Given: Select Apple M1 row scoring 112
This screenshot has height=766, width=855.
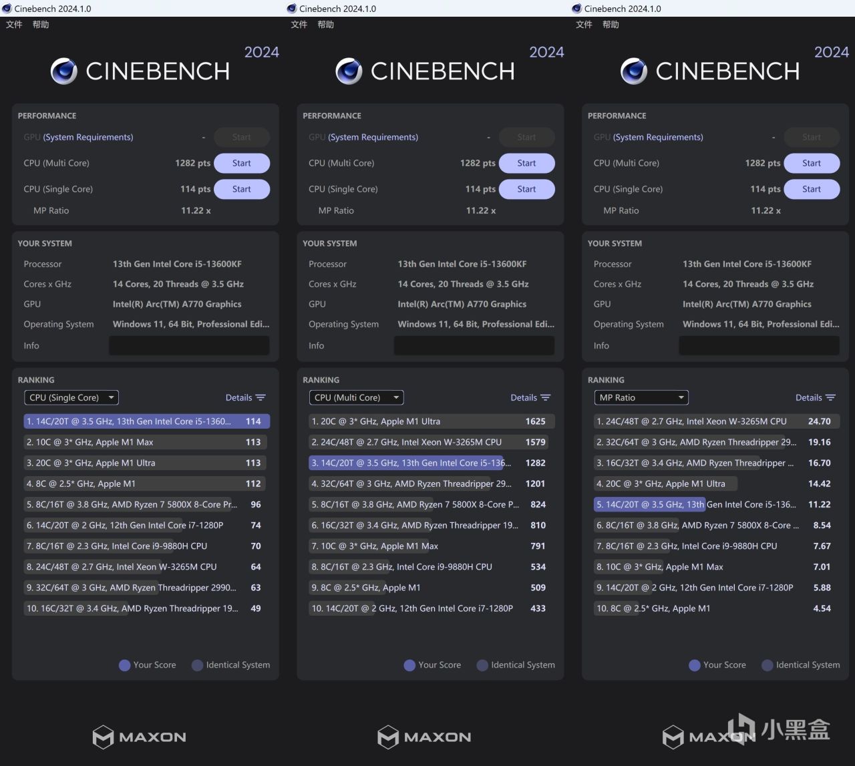Looking at the screenshot, I should pyautogui.click(x=147, y=484).
